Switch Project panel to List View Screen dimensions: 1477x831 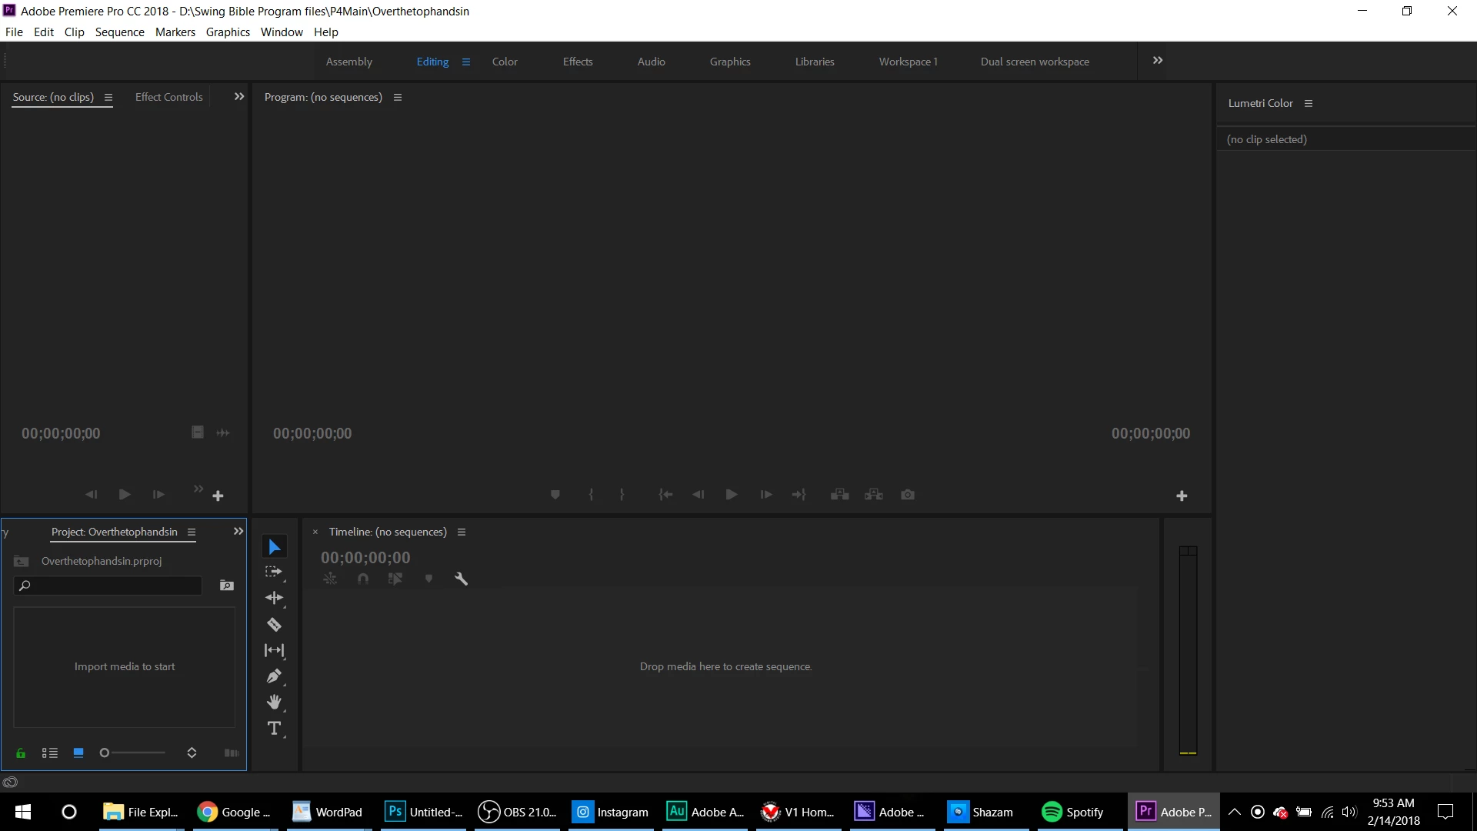click(x=50, y=753)
